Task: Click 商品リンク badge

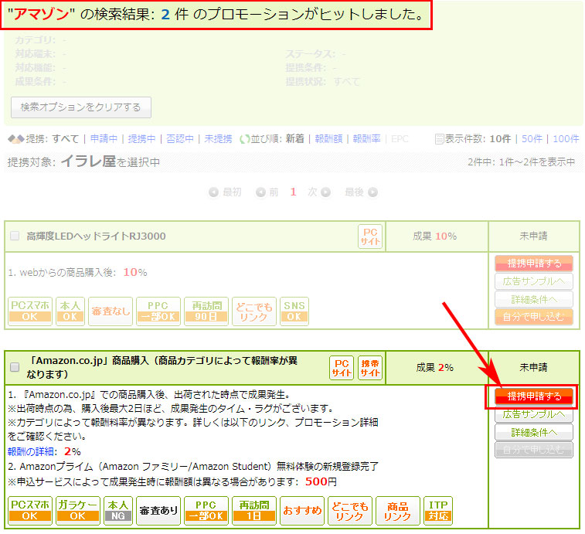Action: [398, 511]
